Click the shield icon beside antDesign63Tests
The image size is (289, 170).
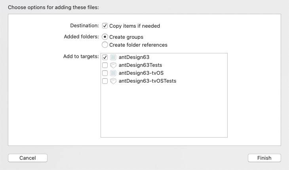pyautogui.click(x=113, y=65)
